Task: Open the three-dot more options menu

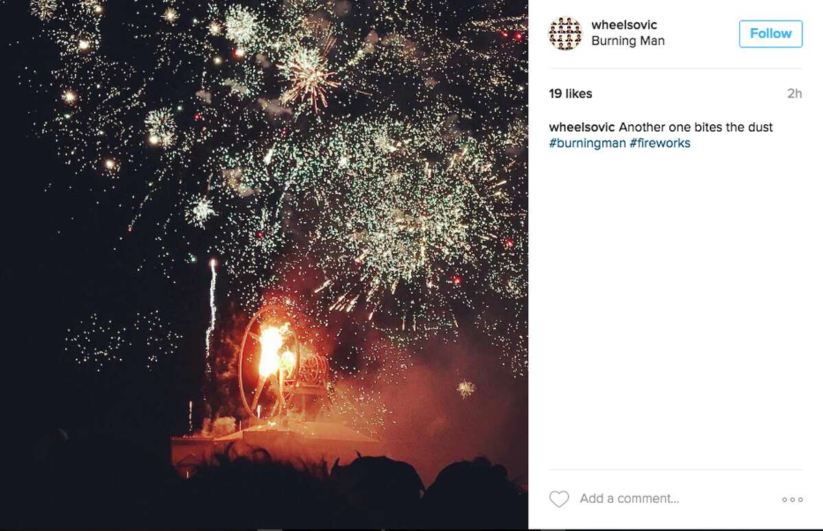Action: click(792, 500)
